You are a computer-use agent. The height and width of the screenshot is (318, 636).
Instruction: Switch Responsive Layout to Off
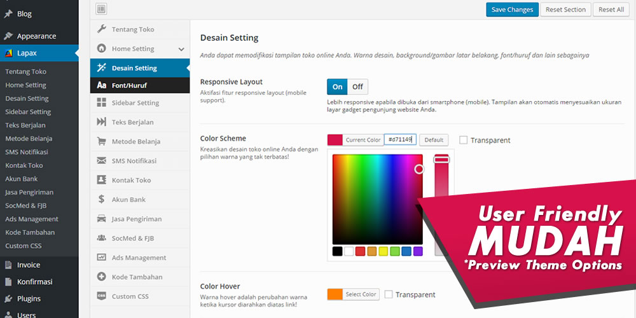coord(358,87)
